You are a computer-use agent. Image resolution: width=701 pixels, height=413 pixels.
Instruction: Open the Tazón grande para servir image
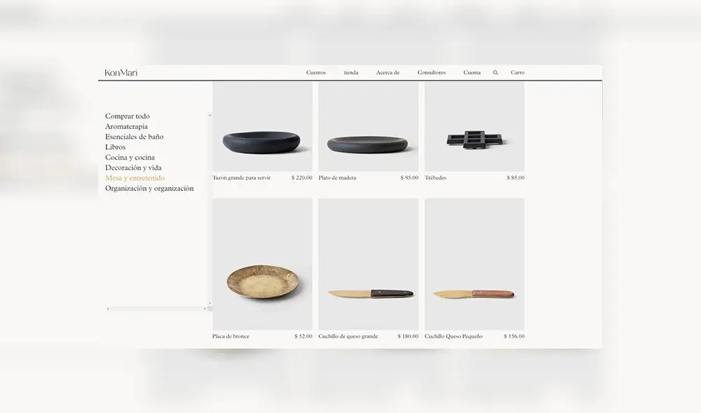click(262, 127)
